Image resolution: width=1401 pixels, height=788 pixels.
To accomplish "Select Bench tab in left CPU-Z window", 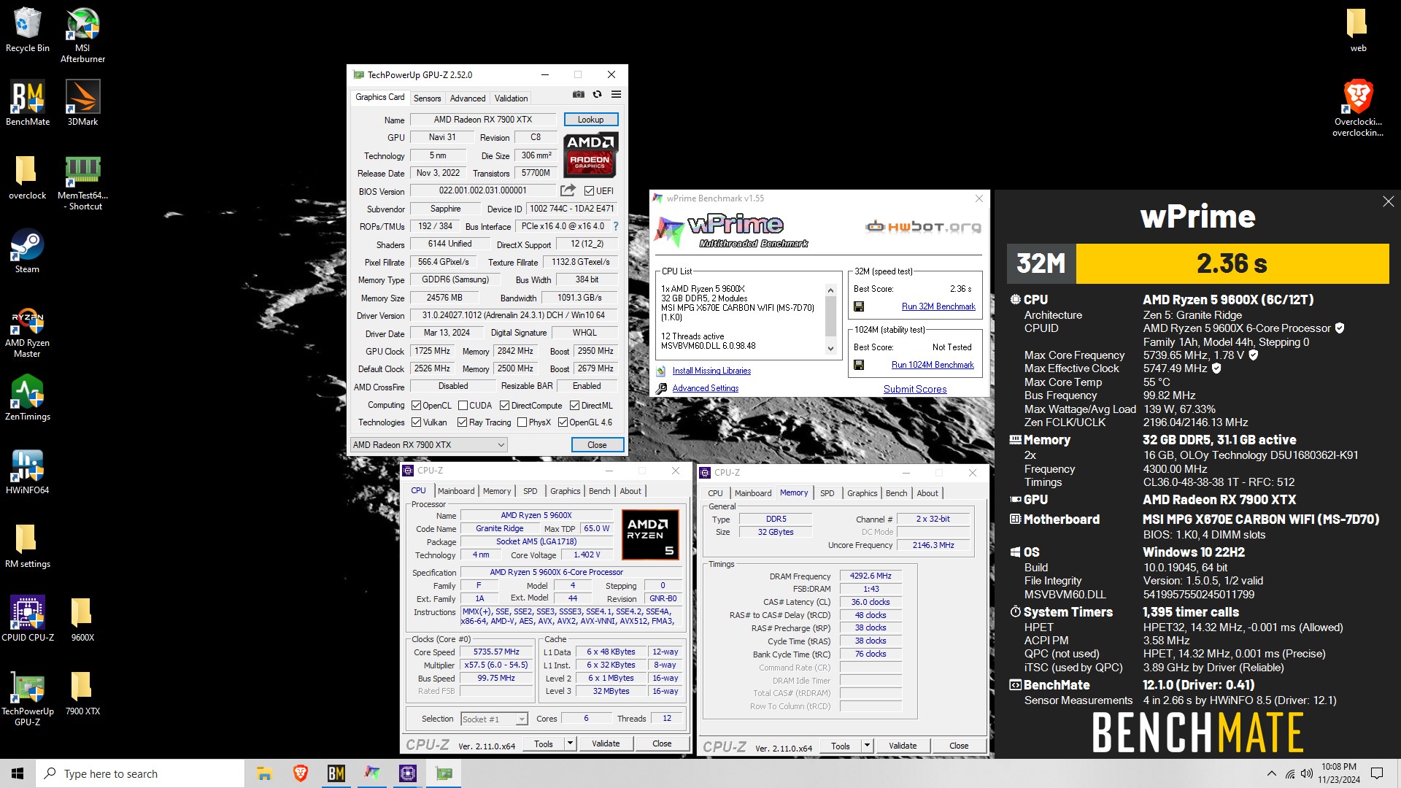I will (599, 491).
